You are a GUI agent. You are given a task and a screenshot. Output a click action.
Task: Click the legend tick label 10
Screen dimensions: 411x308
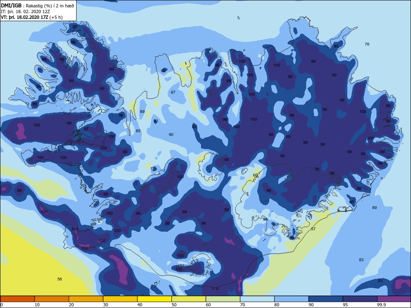[x=37, y=305]
